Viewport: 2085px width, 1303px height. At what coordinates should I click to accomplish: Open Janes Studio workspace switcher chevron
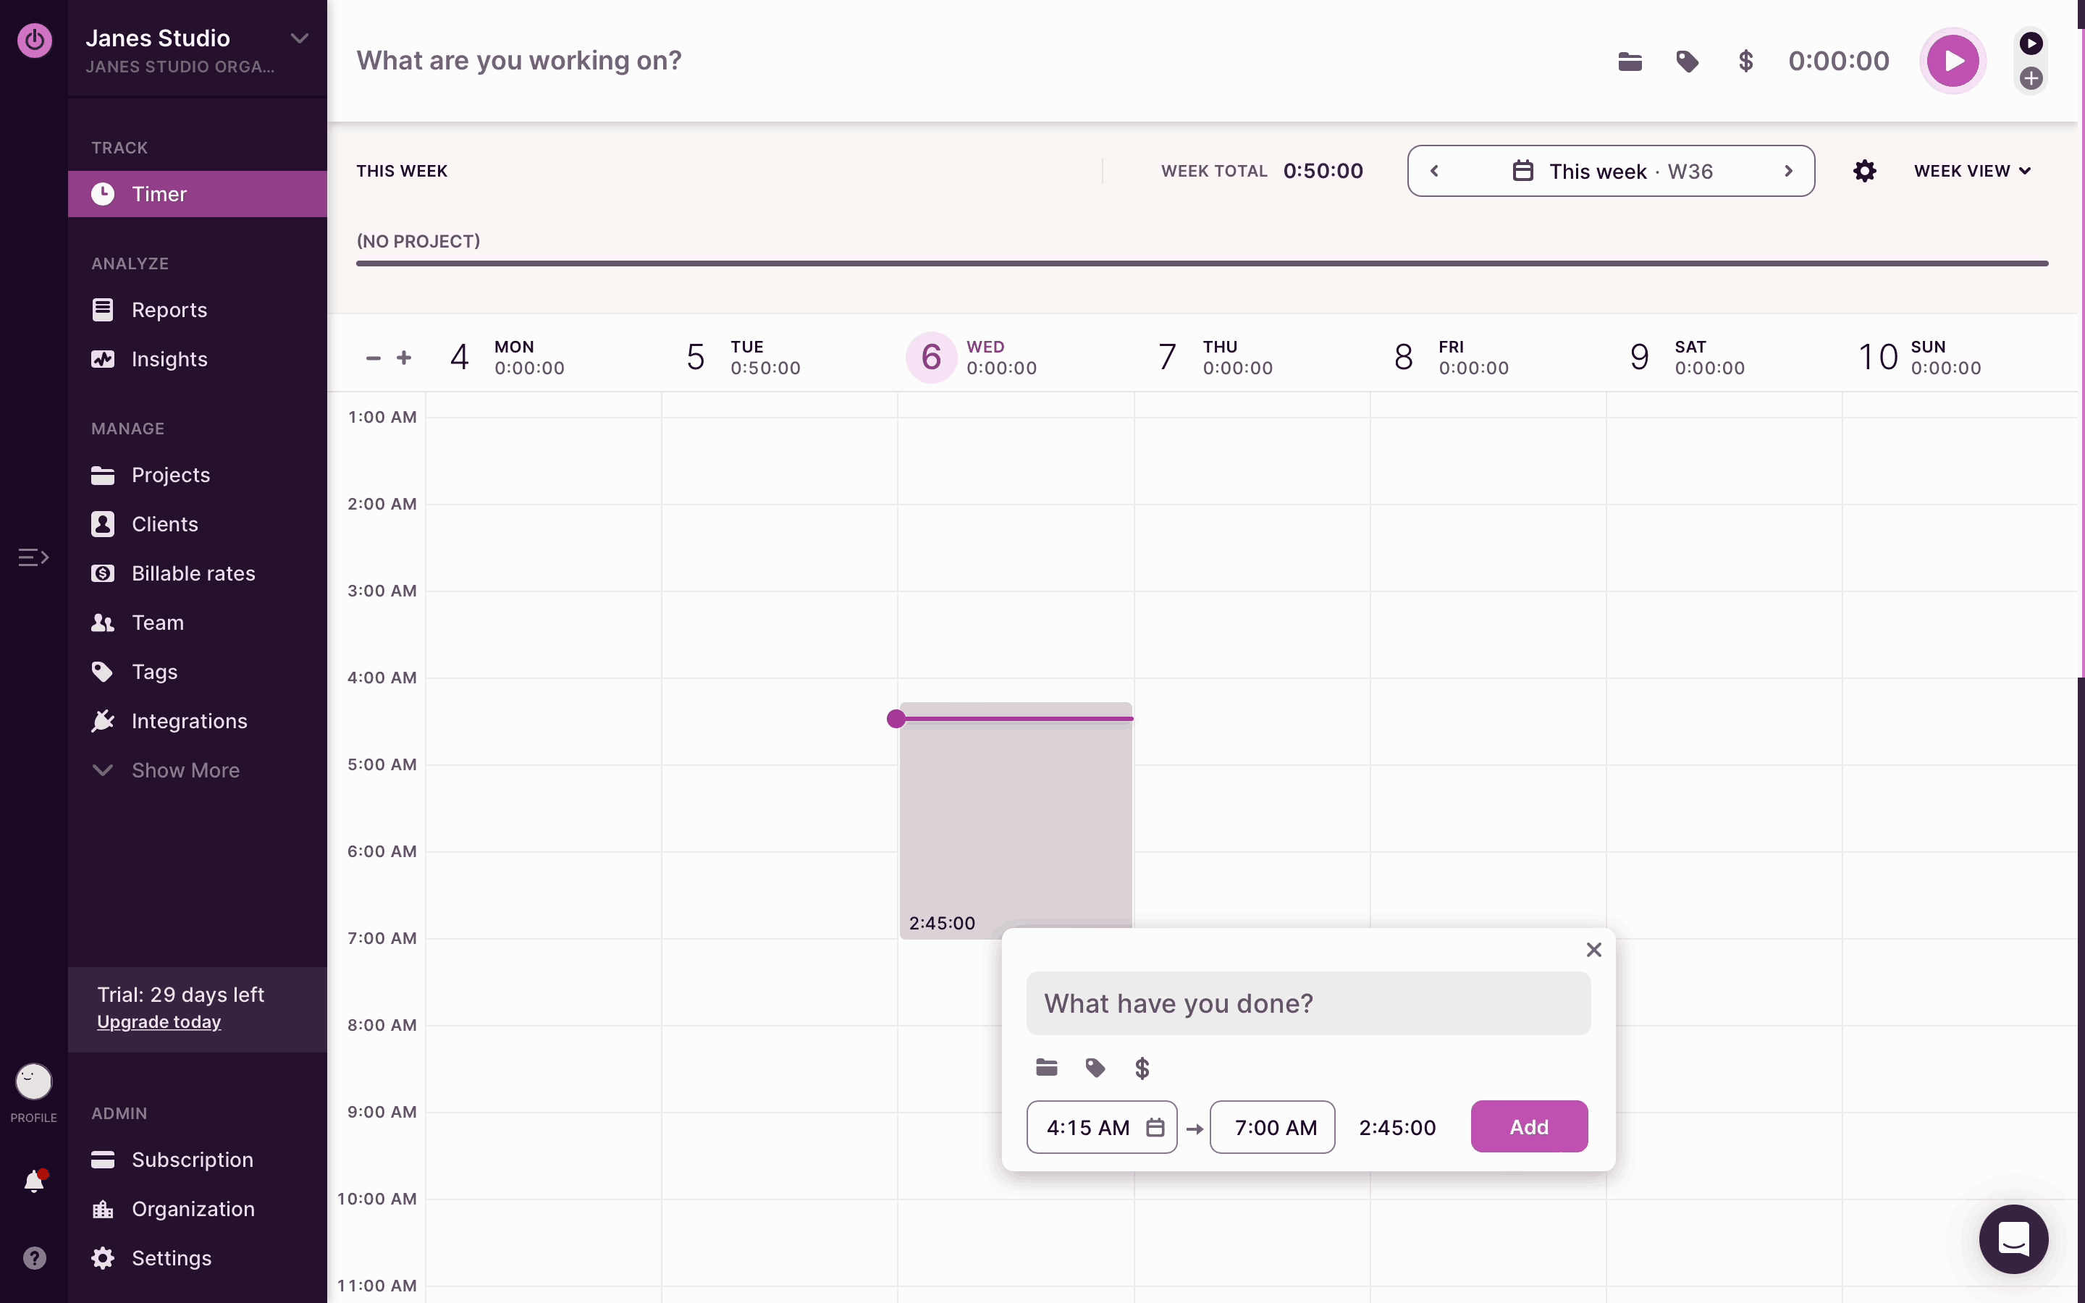click(x=299, y=39)
